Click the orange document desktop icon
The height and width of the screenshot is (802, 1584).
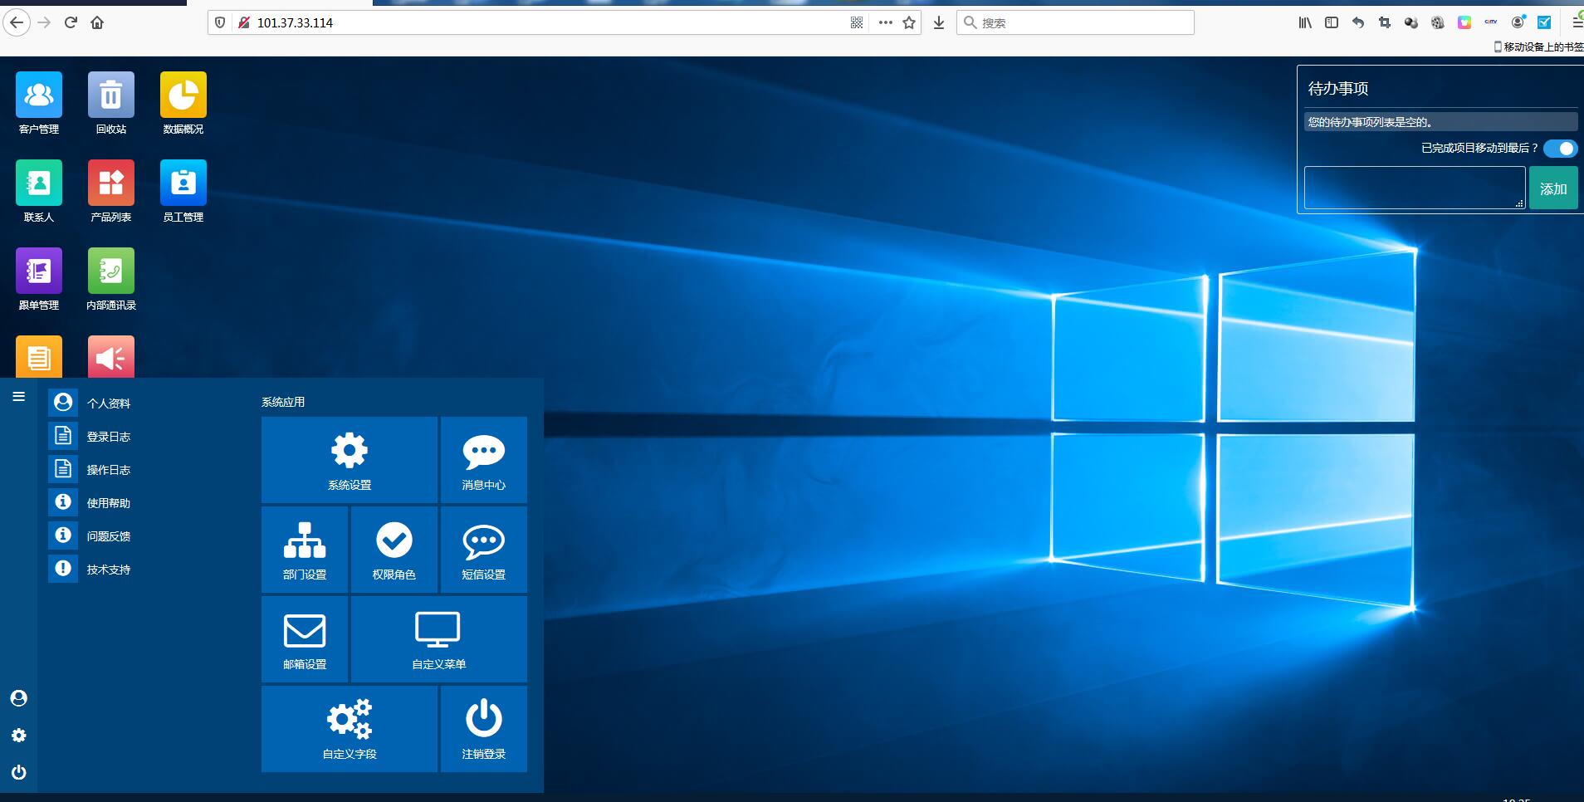coord(38,357)
